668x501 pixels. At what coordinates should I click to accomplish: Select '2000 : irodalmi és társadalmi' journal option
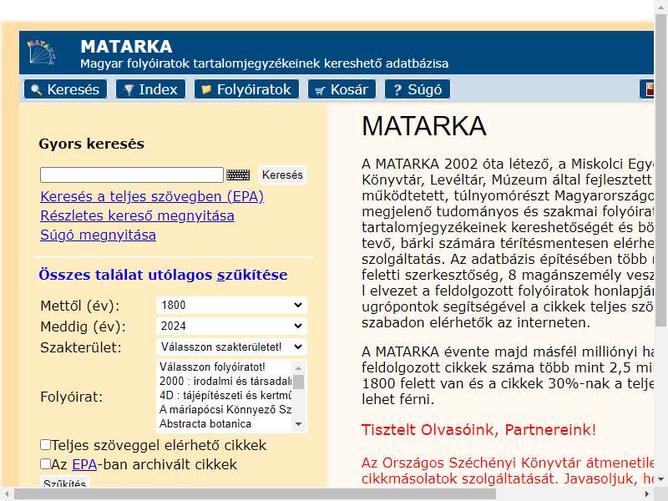tap(225, 381)
